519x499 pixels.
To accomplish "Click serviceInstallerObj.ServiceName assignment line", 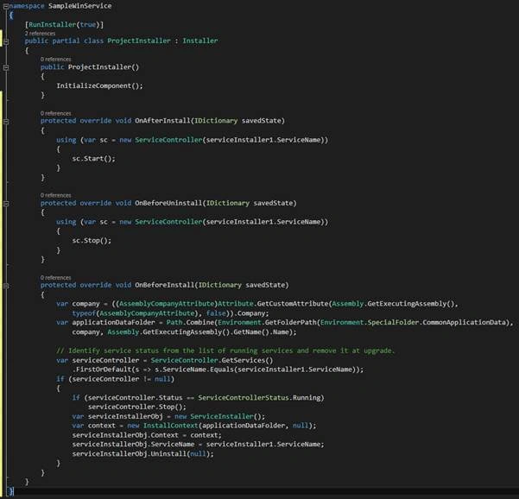I will coord(199,444).
